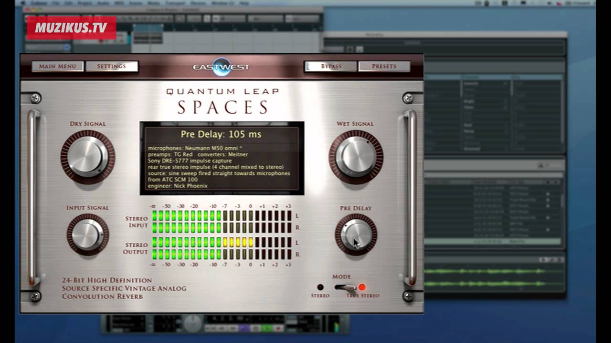Open the Help menu in the menu bar
This screenshot has width=611, height=343.
click(x=244, y=3)
